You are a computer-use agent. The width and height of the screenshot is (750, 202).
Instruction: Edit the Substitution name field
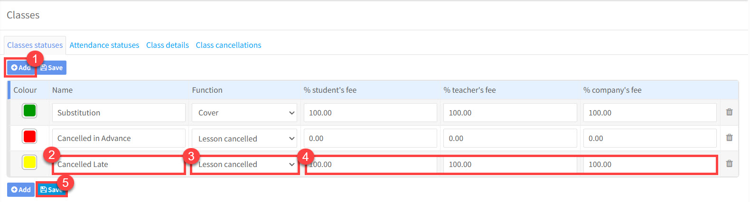coord(119,113)
